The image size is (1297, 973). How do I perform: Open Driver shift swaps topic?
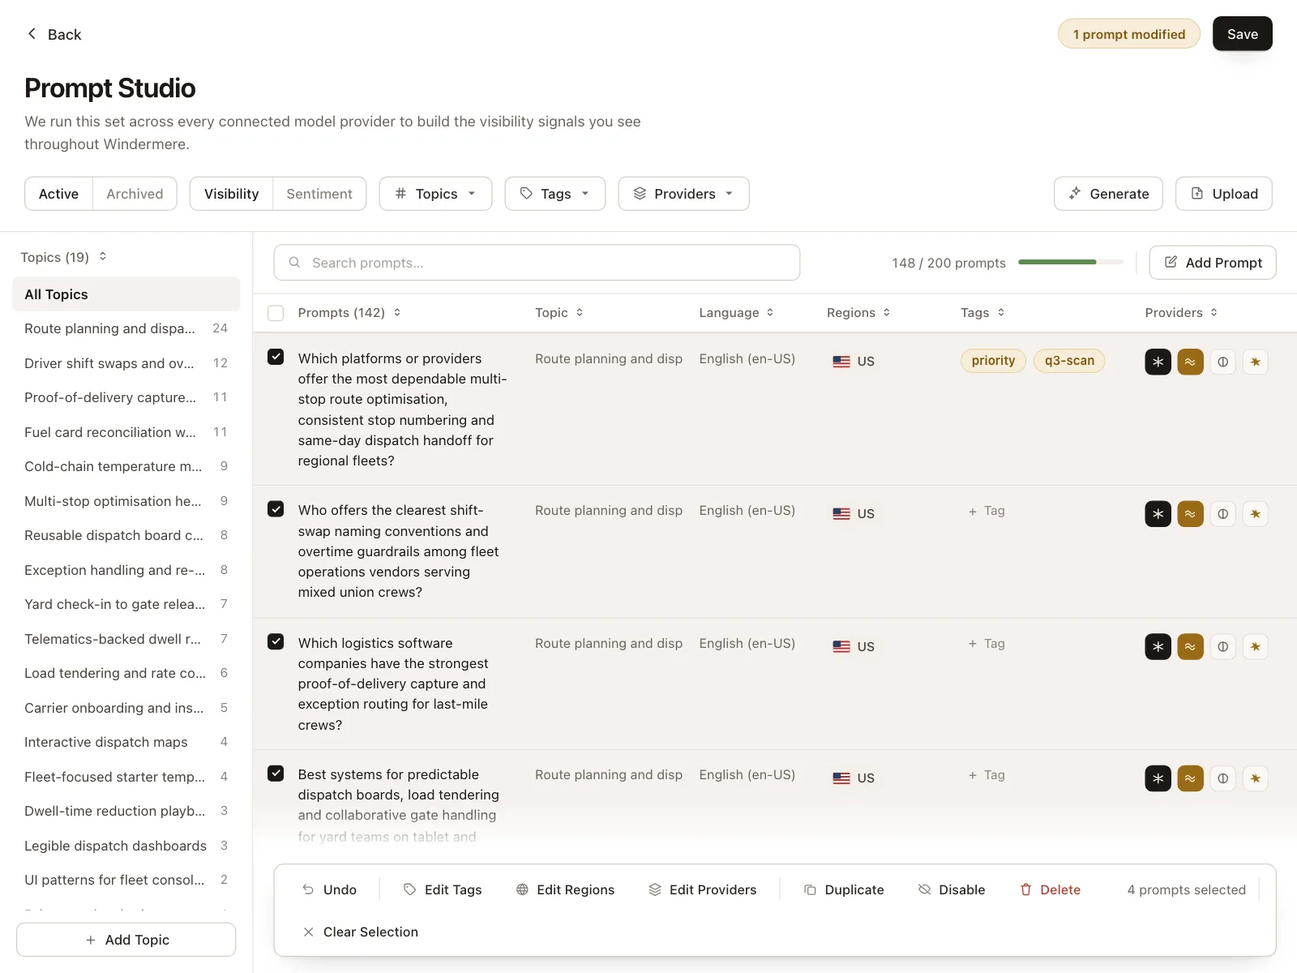[x=126, y=363]
